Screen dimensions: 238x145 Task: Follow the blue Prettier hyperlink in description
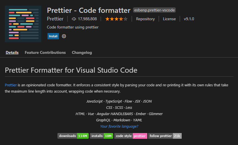click(x=11, y=85)
